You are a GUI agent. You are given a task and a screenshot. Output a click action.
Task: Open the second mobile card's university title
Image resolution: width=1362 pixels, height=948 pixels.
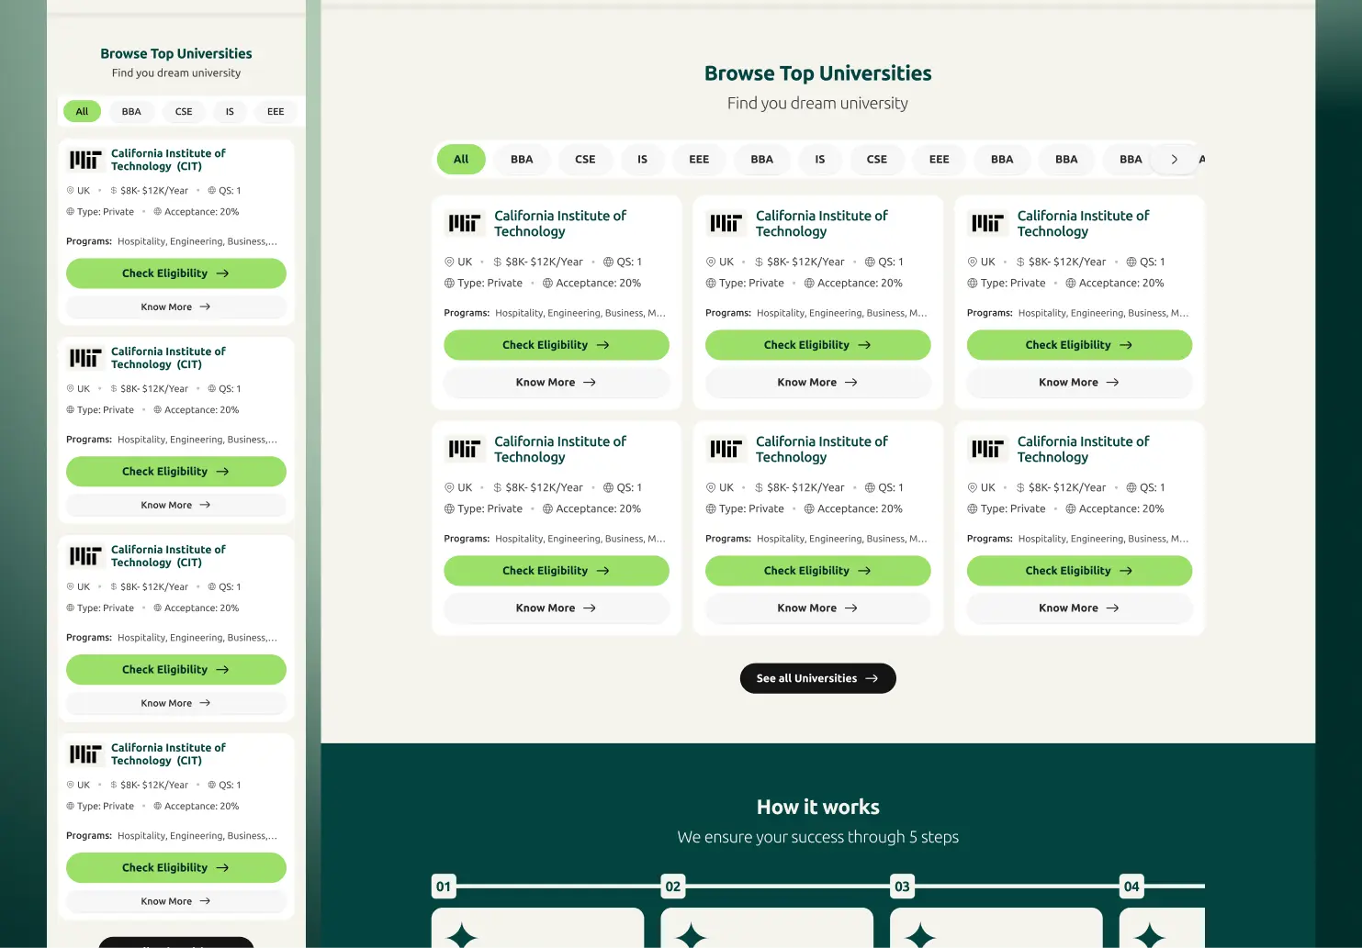[168, 358]
